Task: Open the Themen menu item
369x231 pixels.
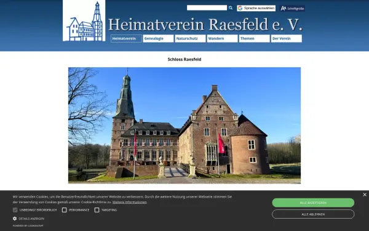Action: click(254, 38)
